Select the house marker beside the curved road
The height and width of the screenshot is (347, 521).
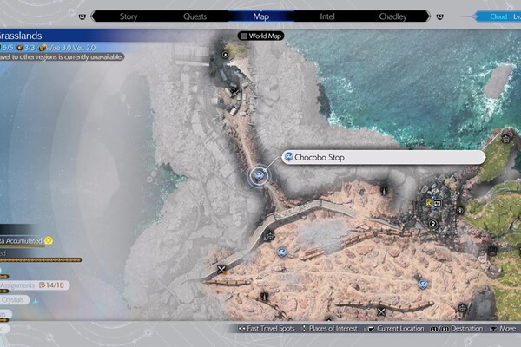coord(269,237)
